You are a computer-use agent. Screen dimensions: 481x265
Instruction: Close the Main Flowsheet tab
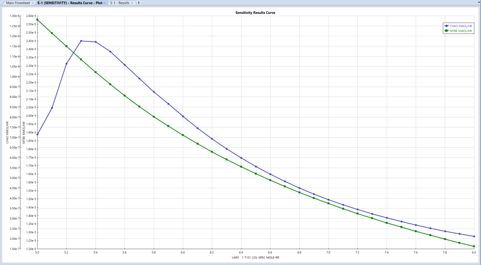click(33, 3)
